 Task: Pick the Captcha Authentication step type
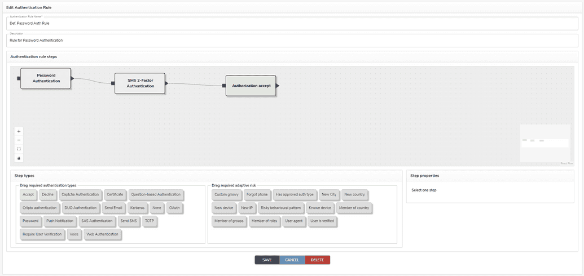tap(80, 194)
